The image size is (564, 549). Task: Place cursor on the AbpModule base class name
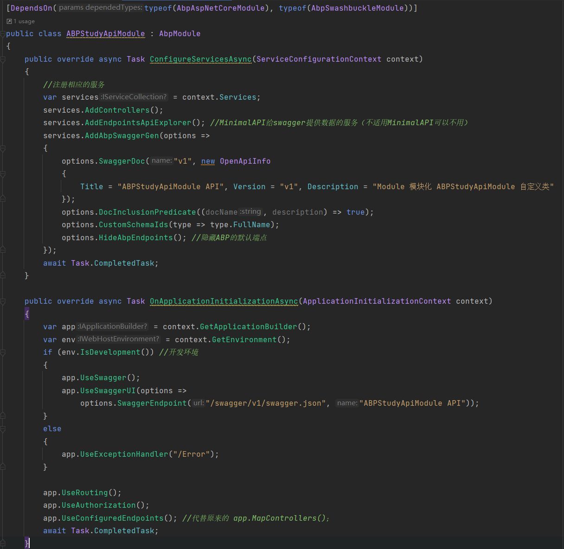pos(179,33)
